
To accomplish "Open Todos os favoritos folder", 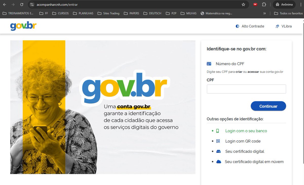I will click(x=289, y=13).
